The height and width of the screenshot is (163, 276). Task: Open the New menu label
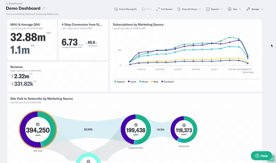pyautogui.click(x=235, y=9)
